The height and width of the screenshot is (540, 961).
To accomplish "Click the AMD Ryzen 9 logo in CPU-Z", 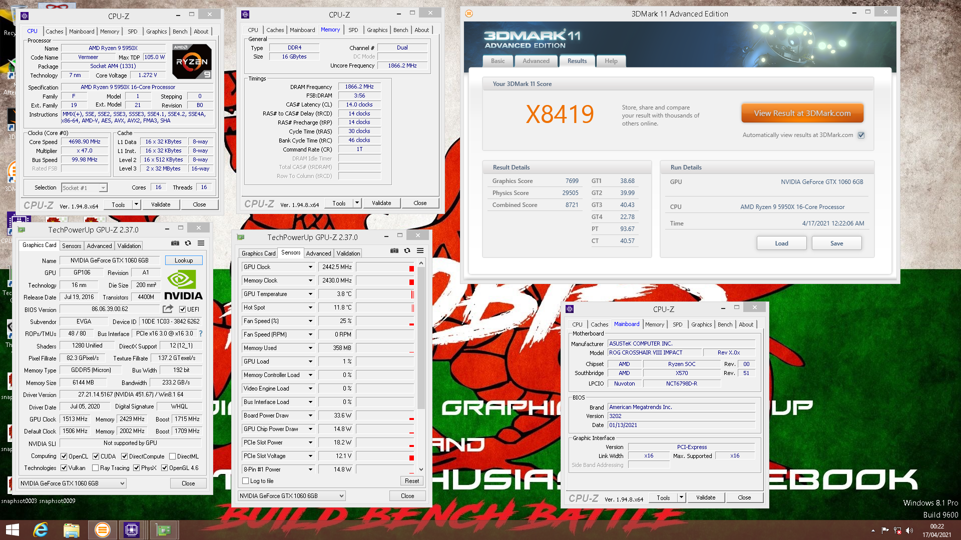I will click(192, 61).
